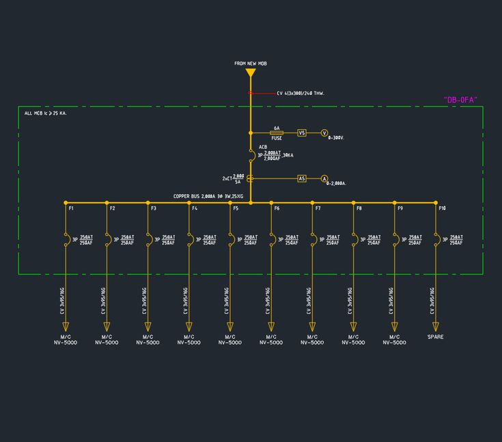502x442 pixels.
Task: Click the AS ammeter selector box
Action: (x=302, y=179)
